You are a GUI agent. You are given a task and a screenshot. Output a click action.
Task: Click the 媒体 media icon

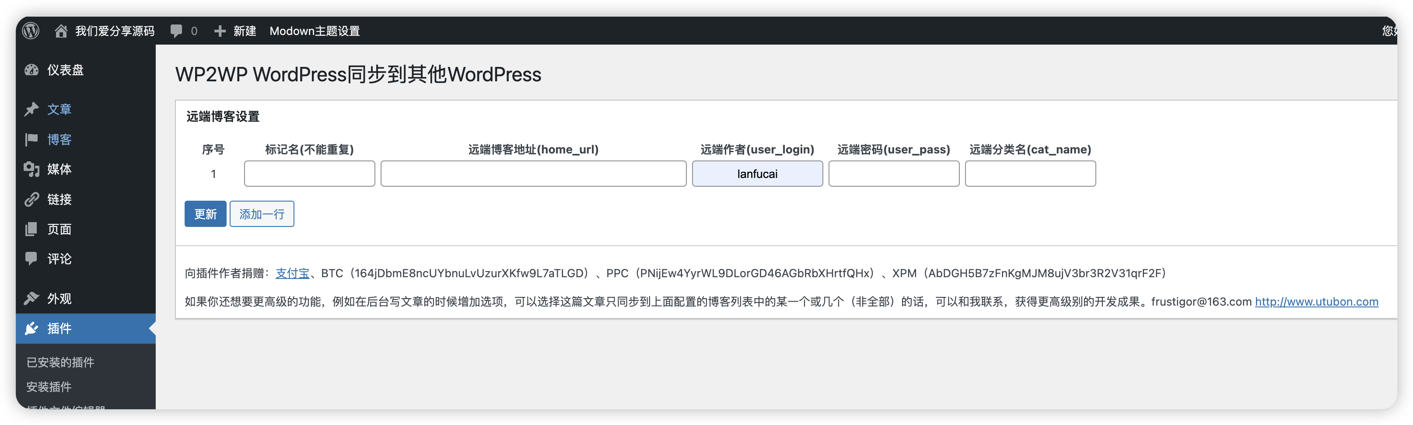tap(32, 170)
